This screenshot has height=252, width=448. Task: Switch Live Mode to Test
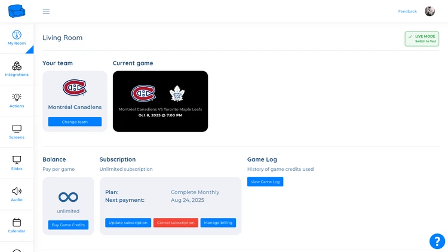(x=422, y=39)
